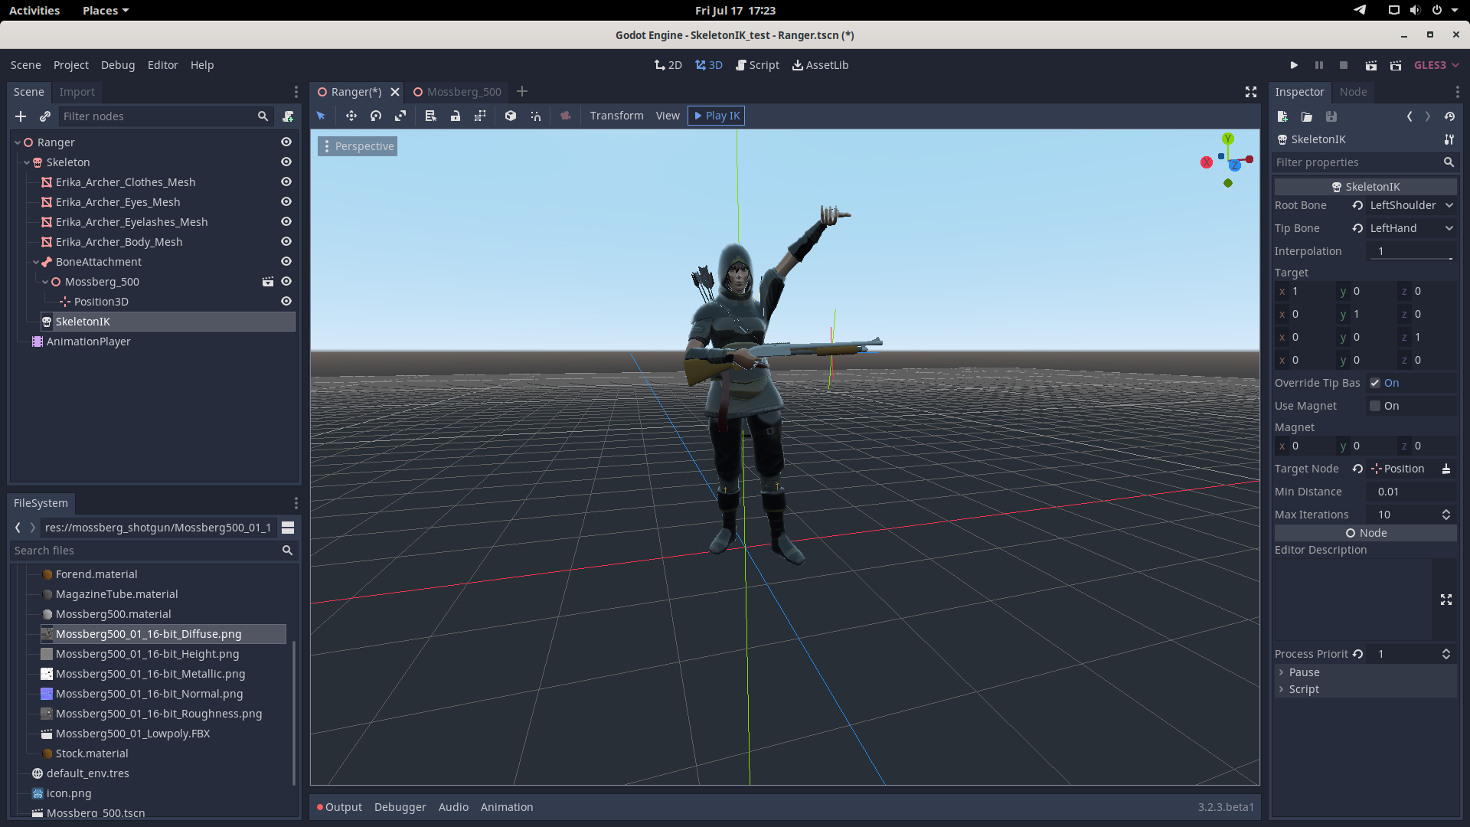Collapse the Ranger root node

[18, 142]
